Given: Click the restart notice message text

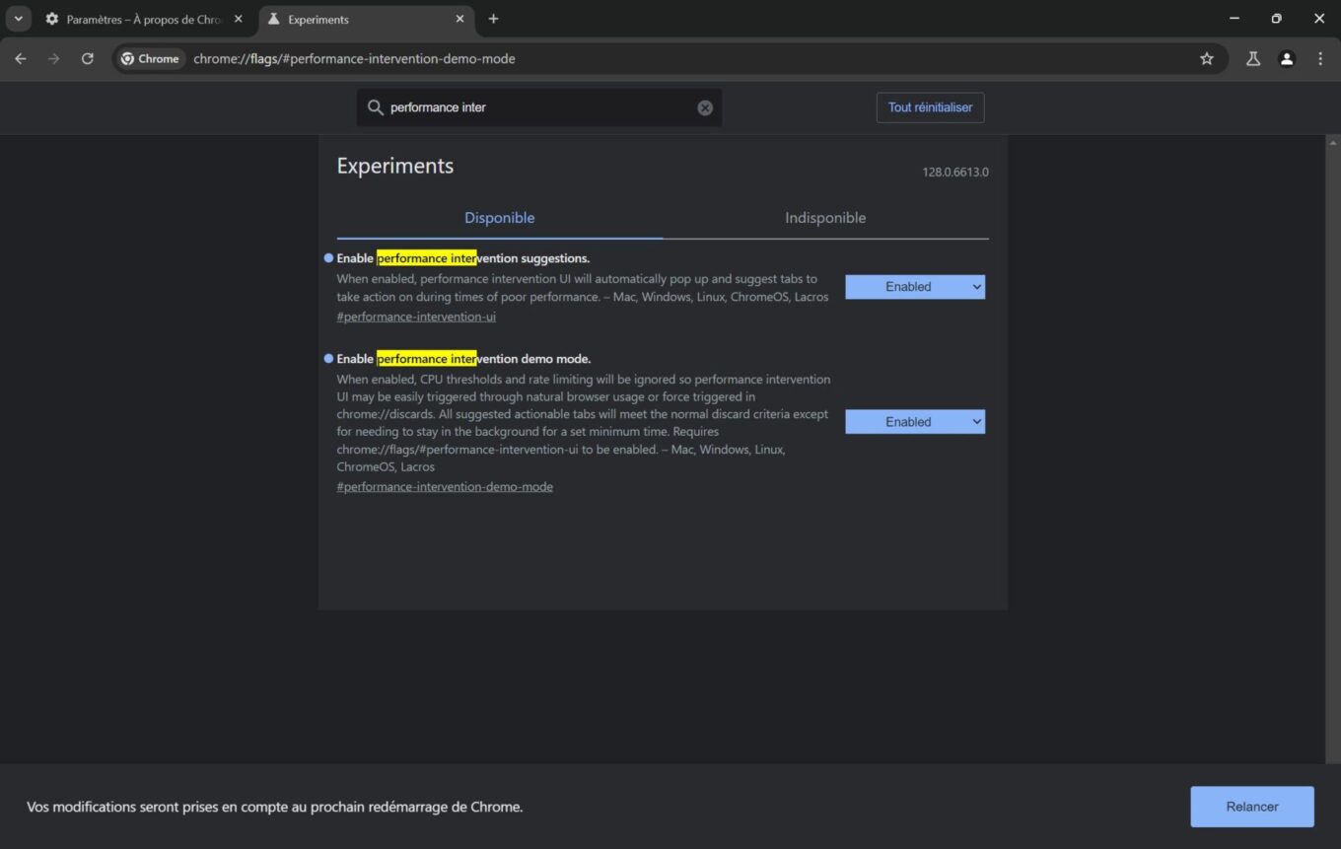Looking at the screenshot, I should pyautogui.click(x=275, y=807).
